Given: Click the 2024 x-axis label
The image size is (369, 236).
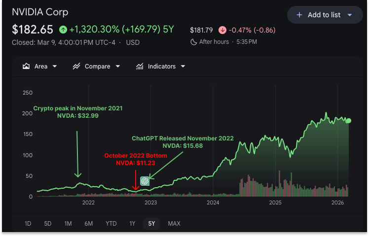Looking at the screenshot, I should [213, 202].
